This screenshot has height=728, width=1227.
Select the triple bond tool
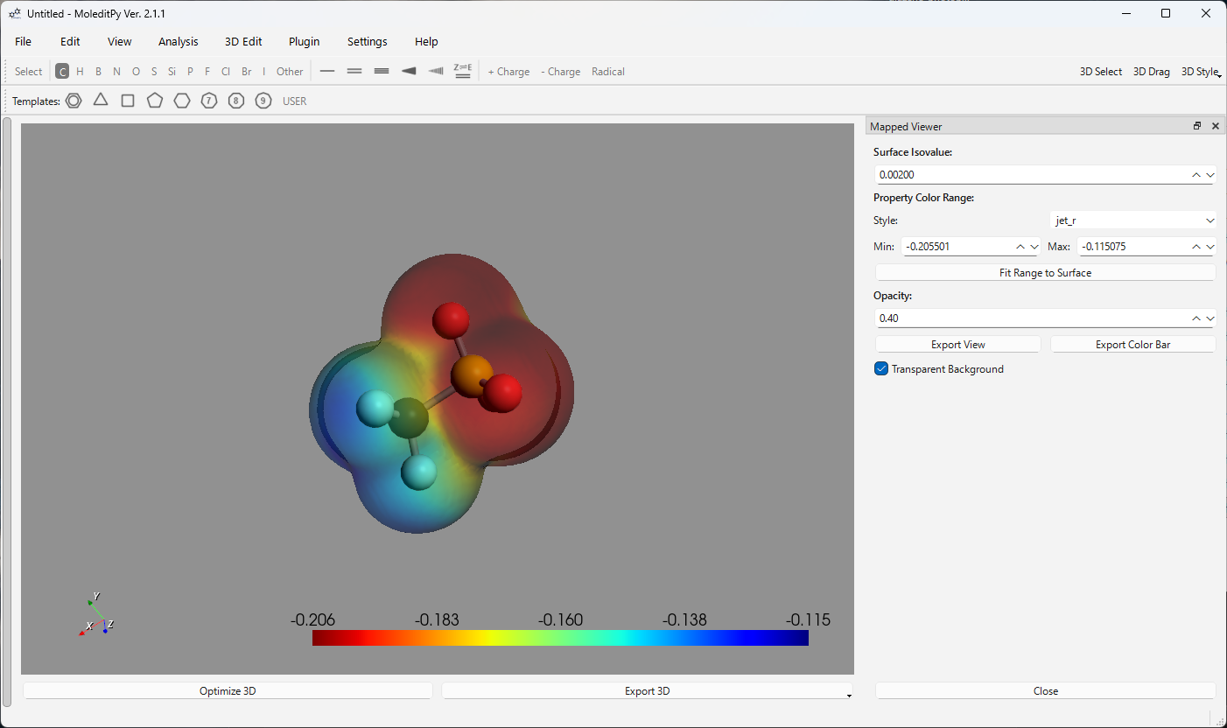[x=382, y=71]
